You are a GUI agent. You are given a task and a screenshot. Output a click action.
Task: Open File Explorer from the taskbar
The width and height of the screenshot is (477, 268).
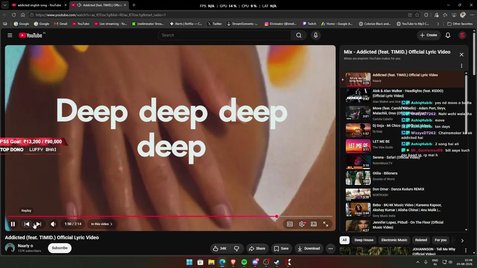(x=211, y=262)
